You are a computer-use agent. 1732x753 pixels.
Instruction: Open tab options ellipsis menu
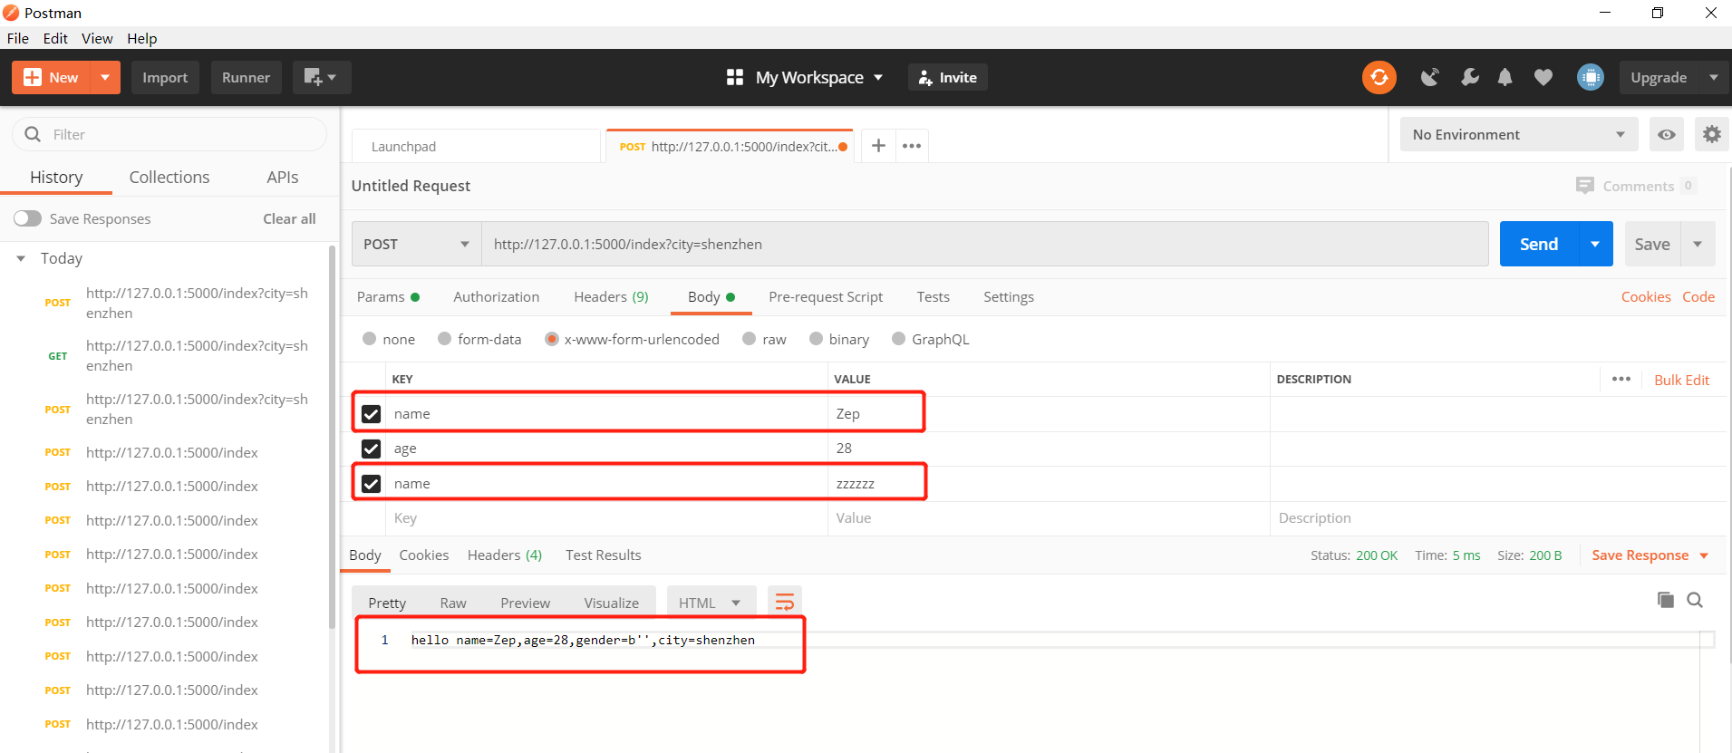coord(912,146)
